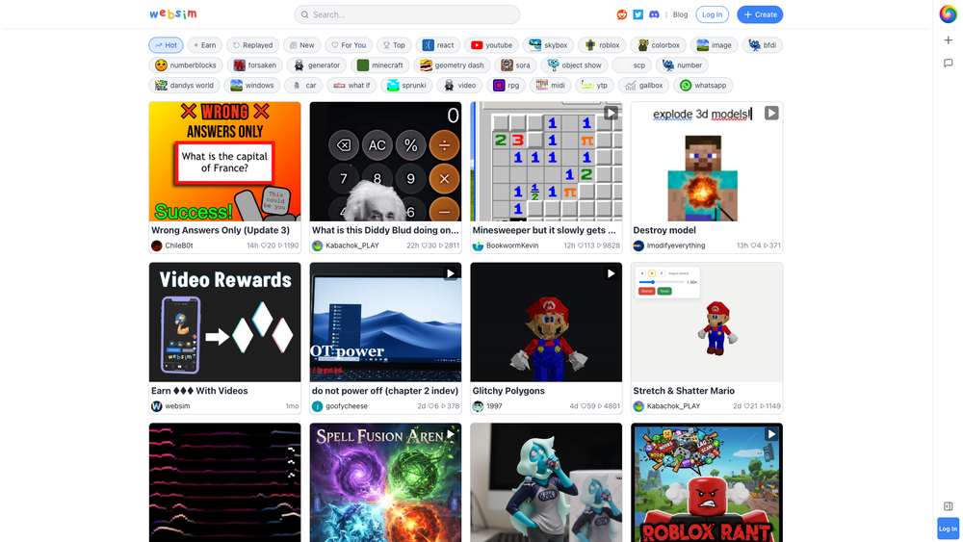Choose the react tag chip
Image resolution: width=963 pixels, height=542 pixels.
tap(438, 45)
